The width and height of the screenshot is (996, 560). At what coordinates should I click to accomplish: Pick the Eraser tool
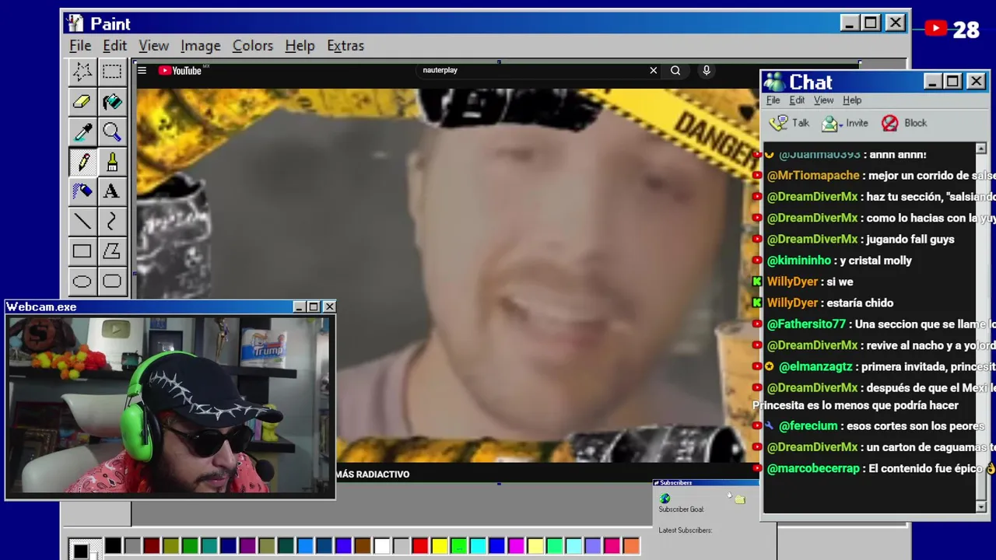point(82,102)
